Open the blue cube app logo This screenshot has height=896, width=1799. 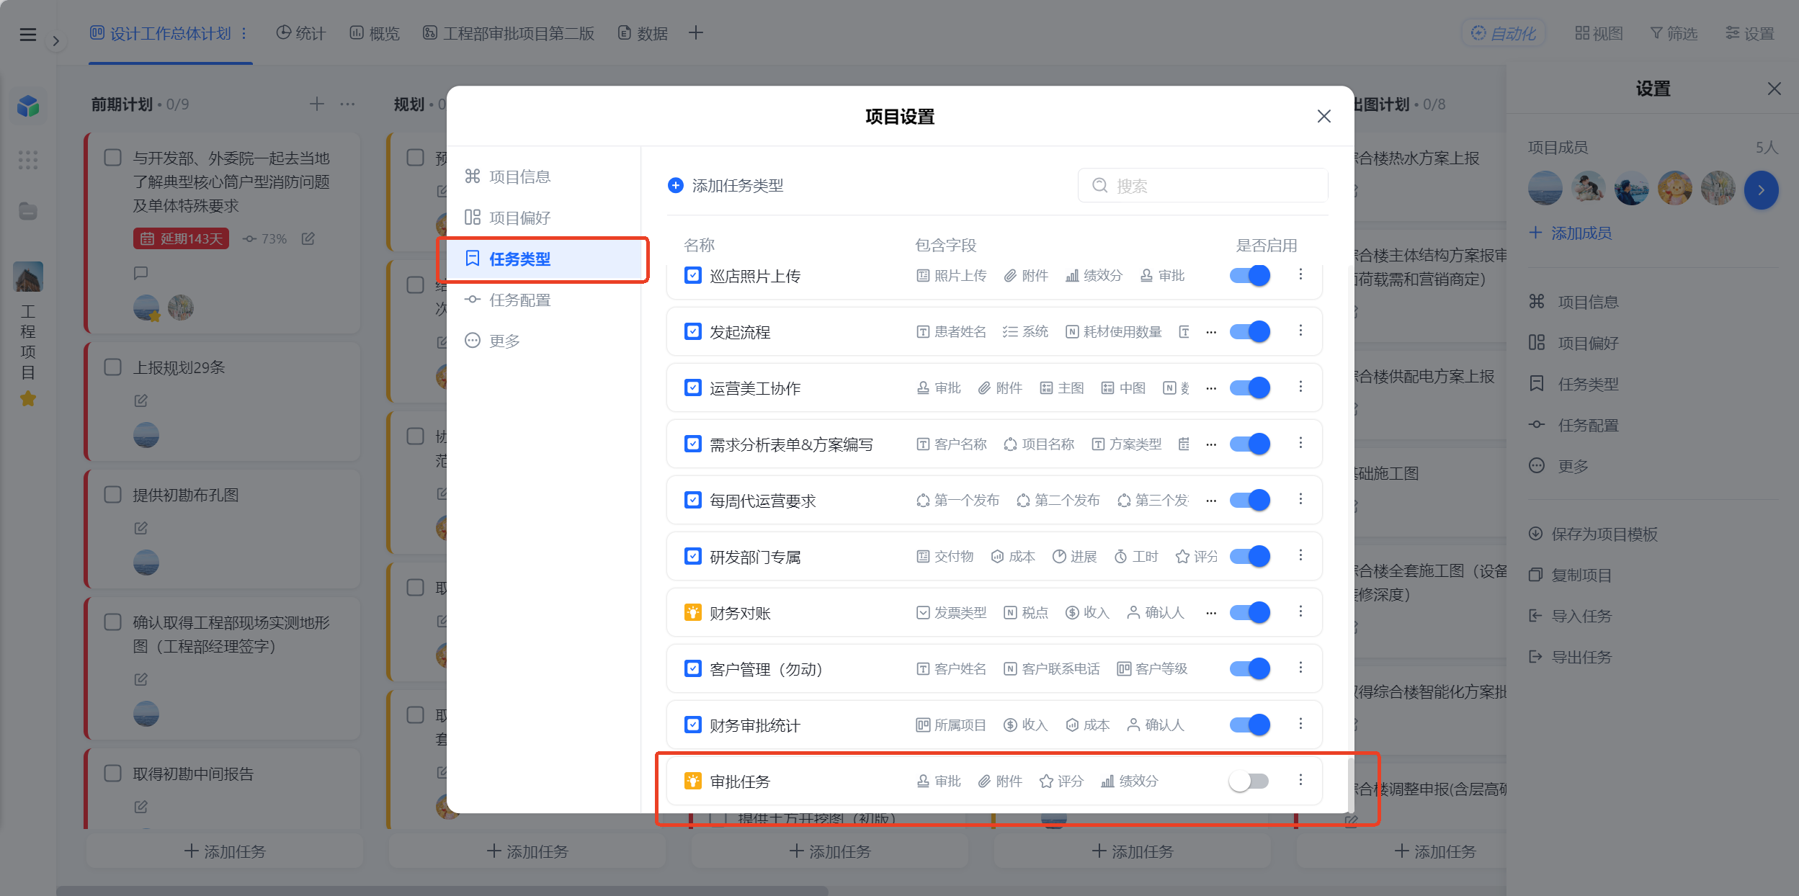click(x=28, y=107)
